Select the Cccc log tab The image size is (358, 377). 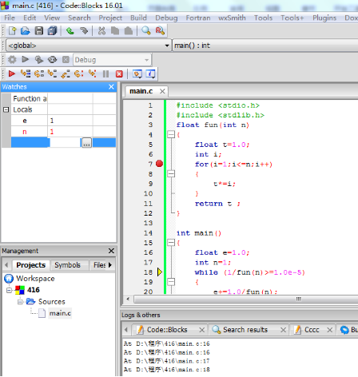click(312, 330)
